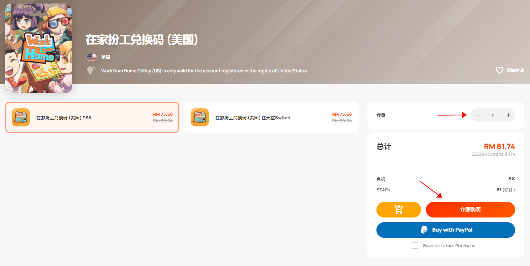Click the SEAGM Credits 8,174 text

pos(493,155)
